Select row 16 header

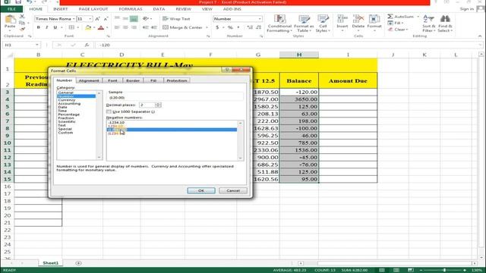[7, 187]
